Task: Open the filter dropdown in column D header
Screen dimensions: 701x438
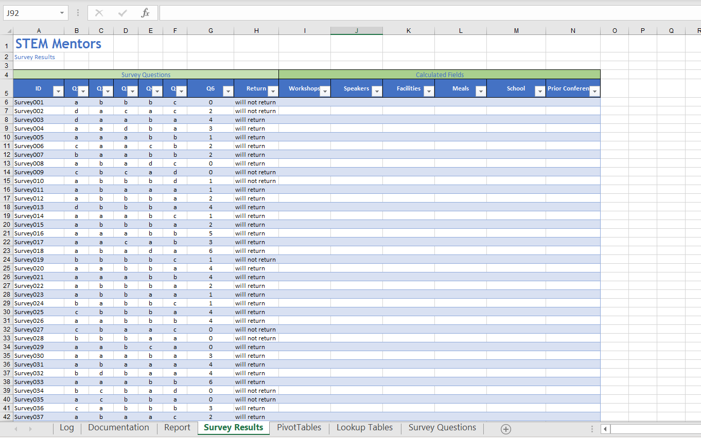Action: pos(133,92)
